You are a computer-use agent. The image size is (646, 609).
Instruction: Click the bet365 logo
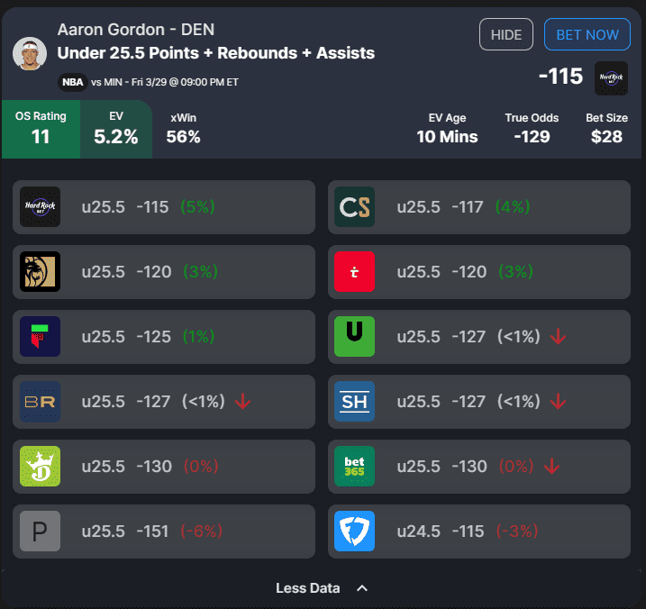pos(354,466)
